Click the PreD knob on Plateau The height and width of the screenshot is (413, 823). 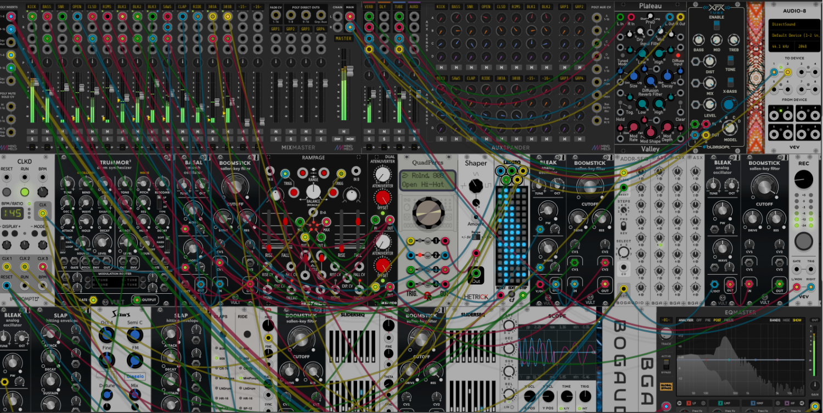pos(650,16)
